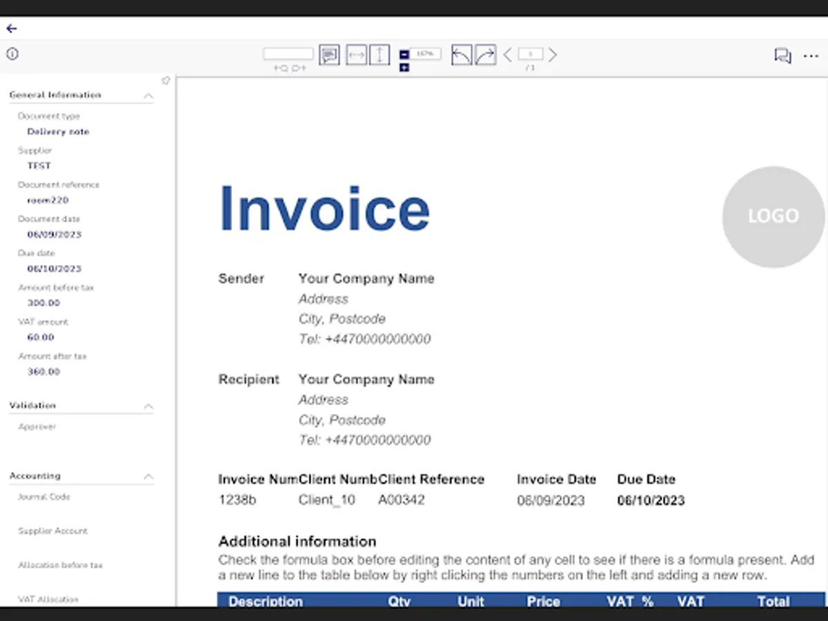The width and height of the screenshot is (828, 621).
Task: Open the comments panel icon
Action: click(x=783, y=56)
